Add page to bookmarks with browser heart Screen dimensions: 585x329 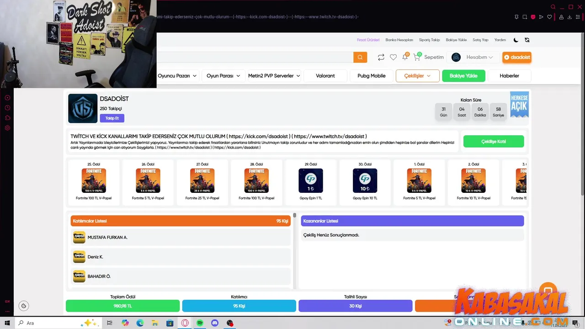549,17
